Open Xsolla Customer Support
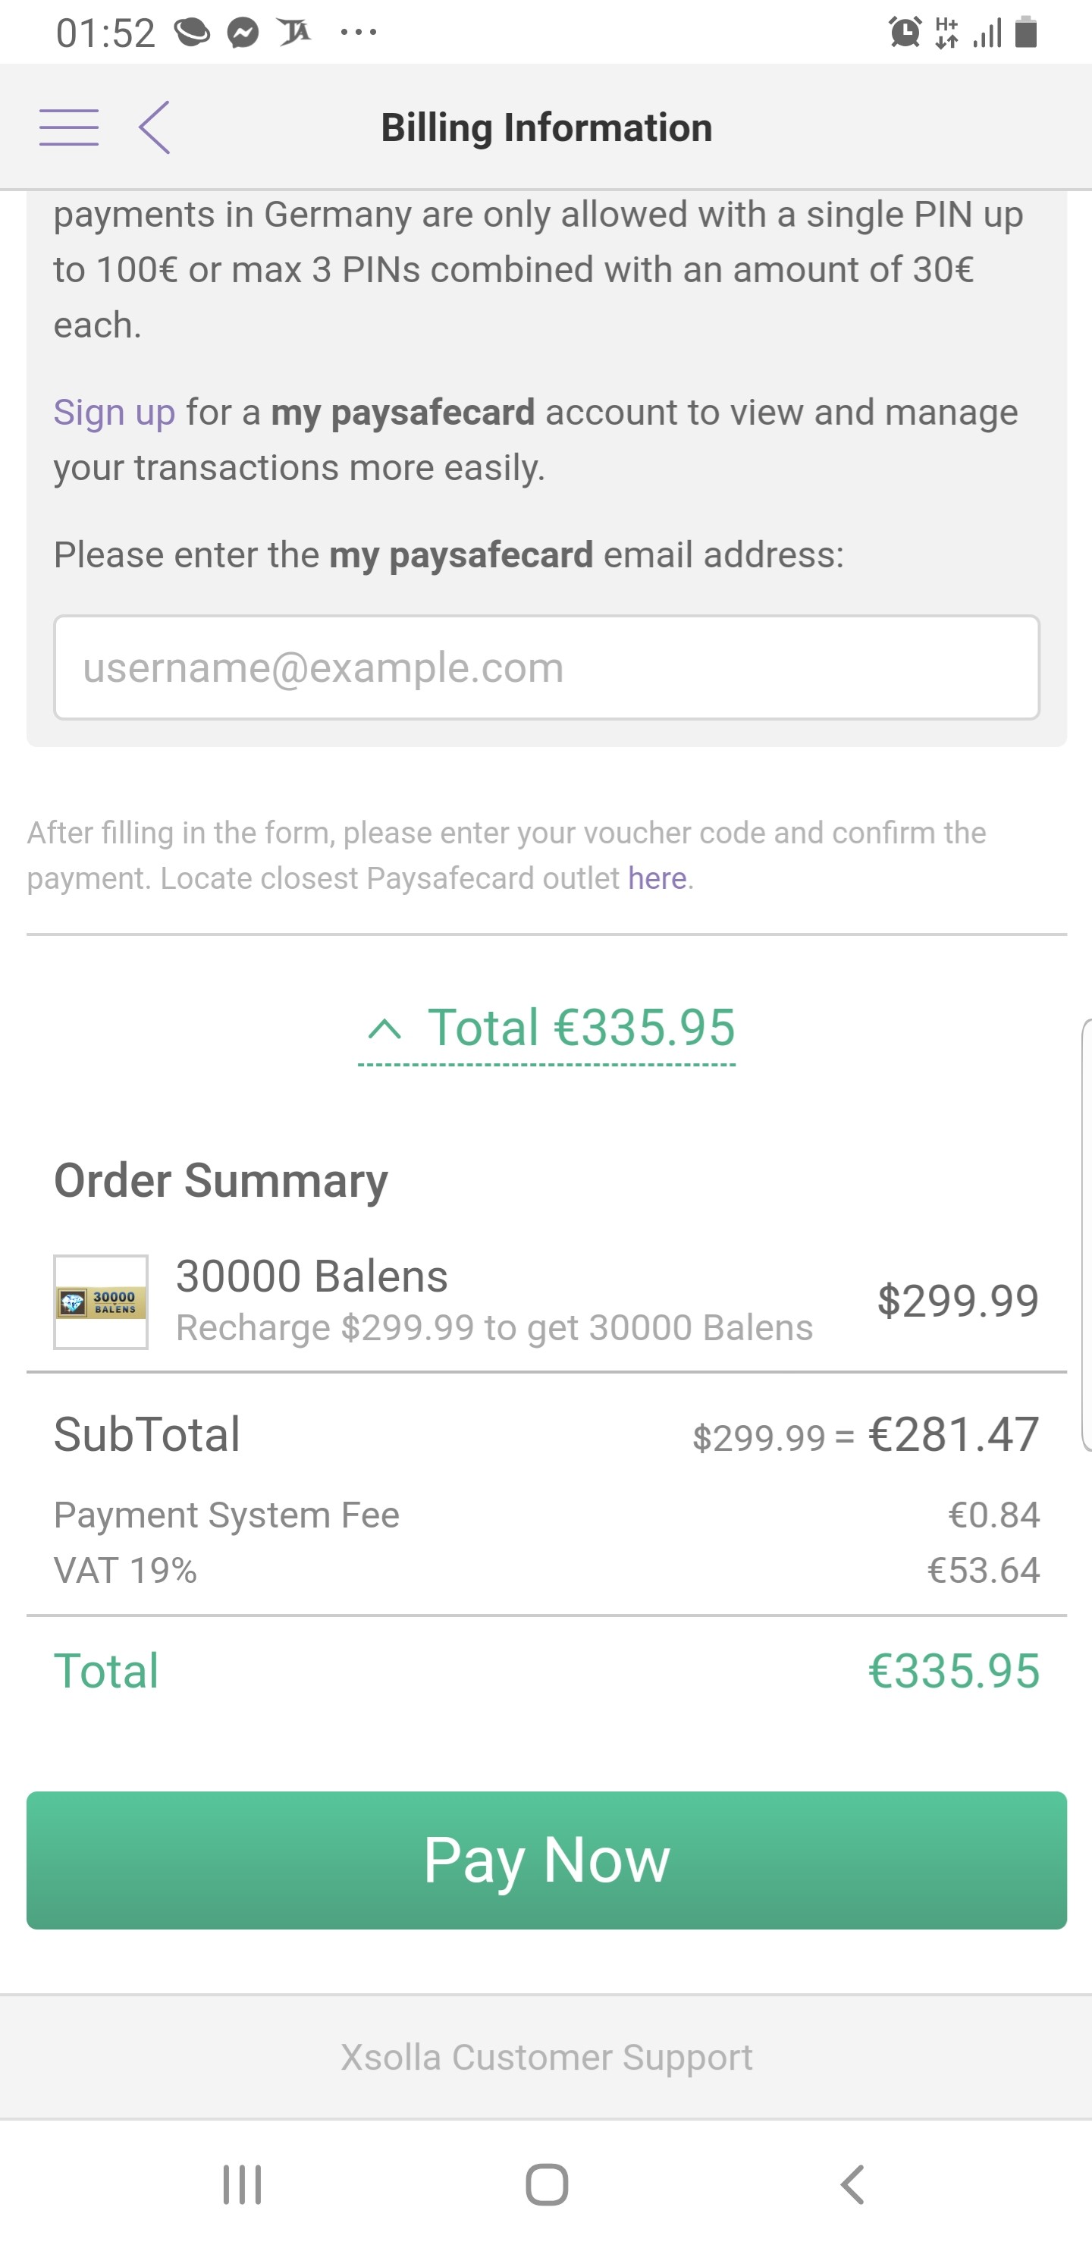Viewport: 1092px width, 2245px height. click(547, 2057)
